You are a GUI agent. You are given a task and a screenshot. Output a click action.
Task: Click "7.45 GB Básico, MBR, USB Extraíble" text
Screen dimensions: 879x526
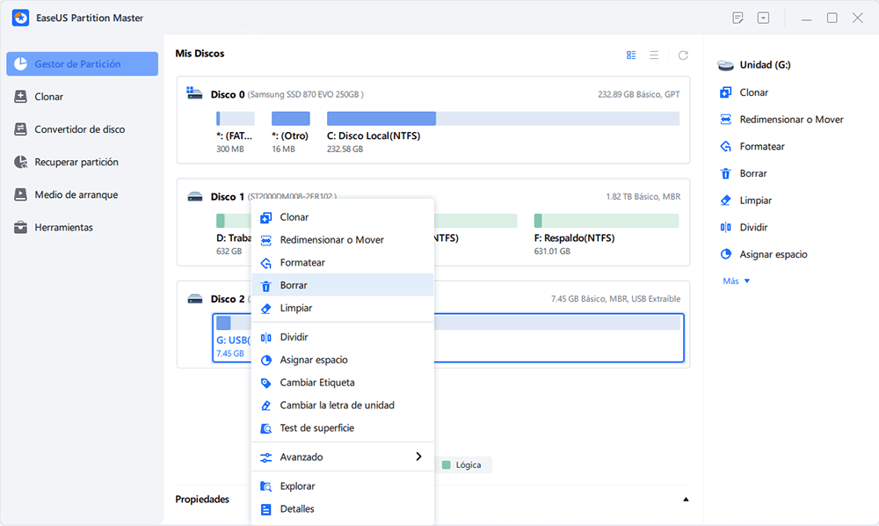coord(615,299)
